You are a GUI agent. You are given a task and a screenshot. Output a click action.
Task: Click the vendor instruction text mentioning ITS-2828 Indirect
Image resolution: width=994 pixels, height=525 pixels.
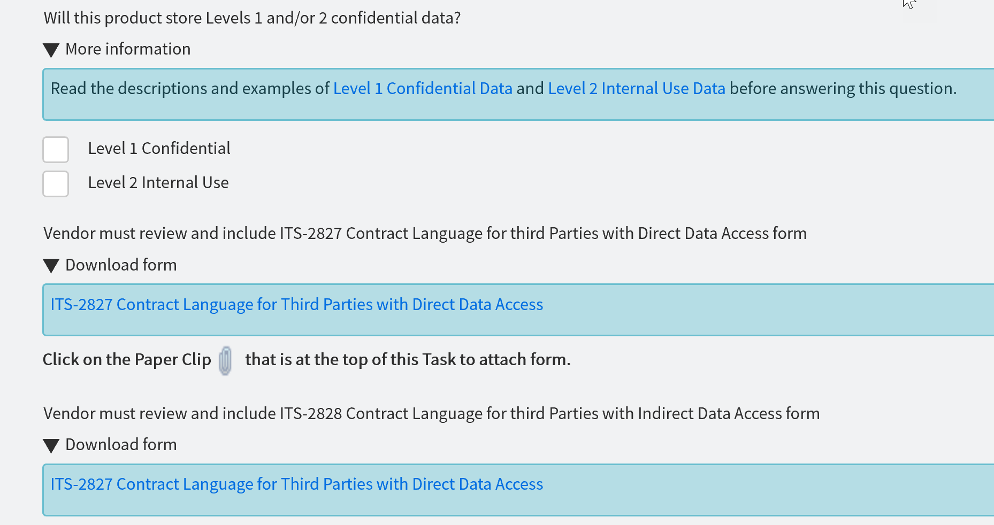pyautogui.click(x=431, y=414)
